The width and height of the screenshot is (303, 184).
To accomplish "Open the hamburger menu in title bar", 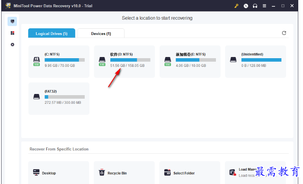I will [264, 6].
